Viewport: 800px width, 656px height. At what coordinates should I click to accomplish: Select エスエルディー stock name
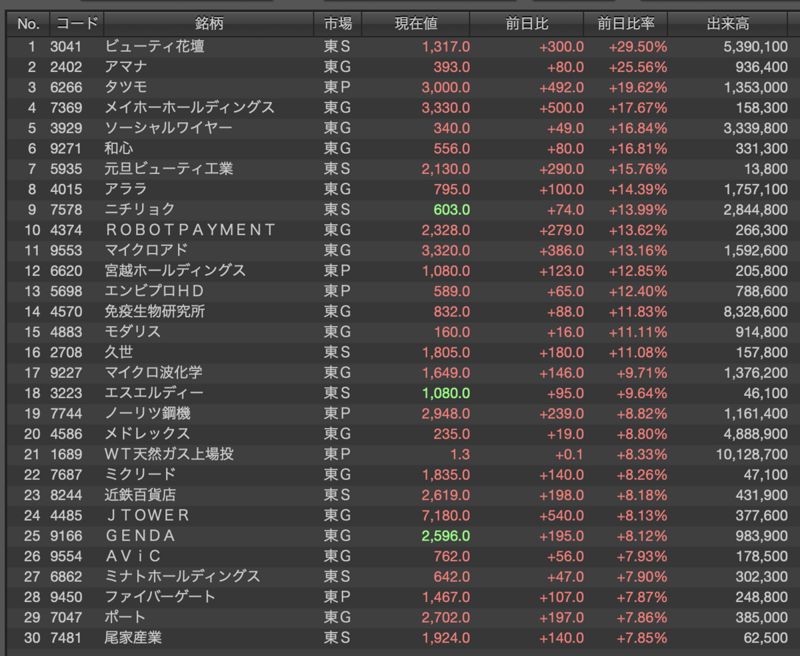coord(154,393)
